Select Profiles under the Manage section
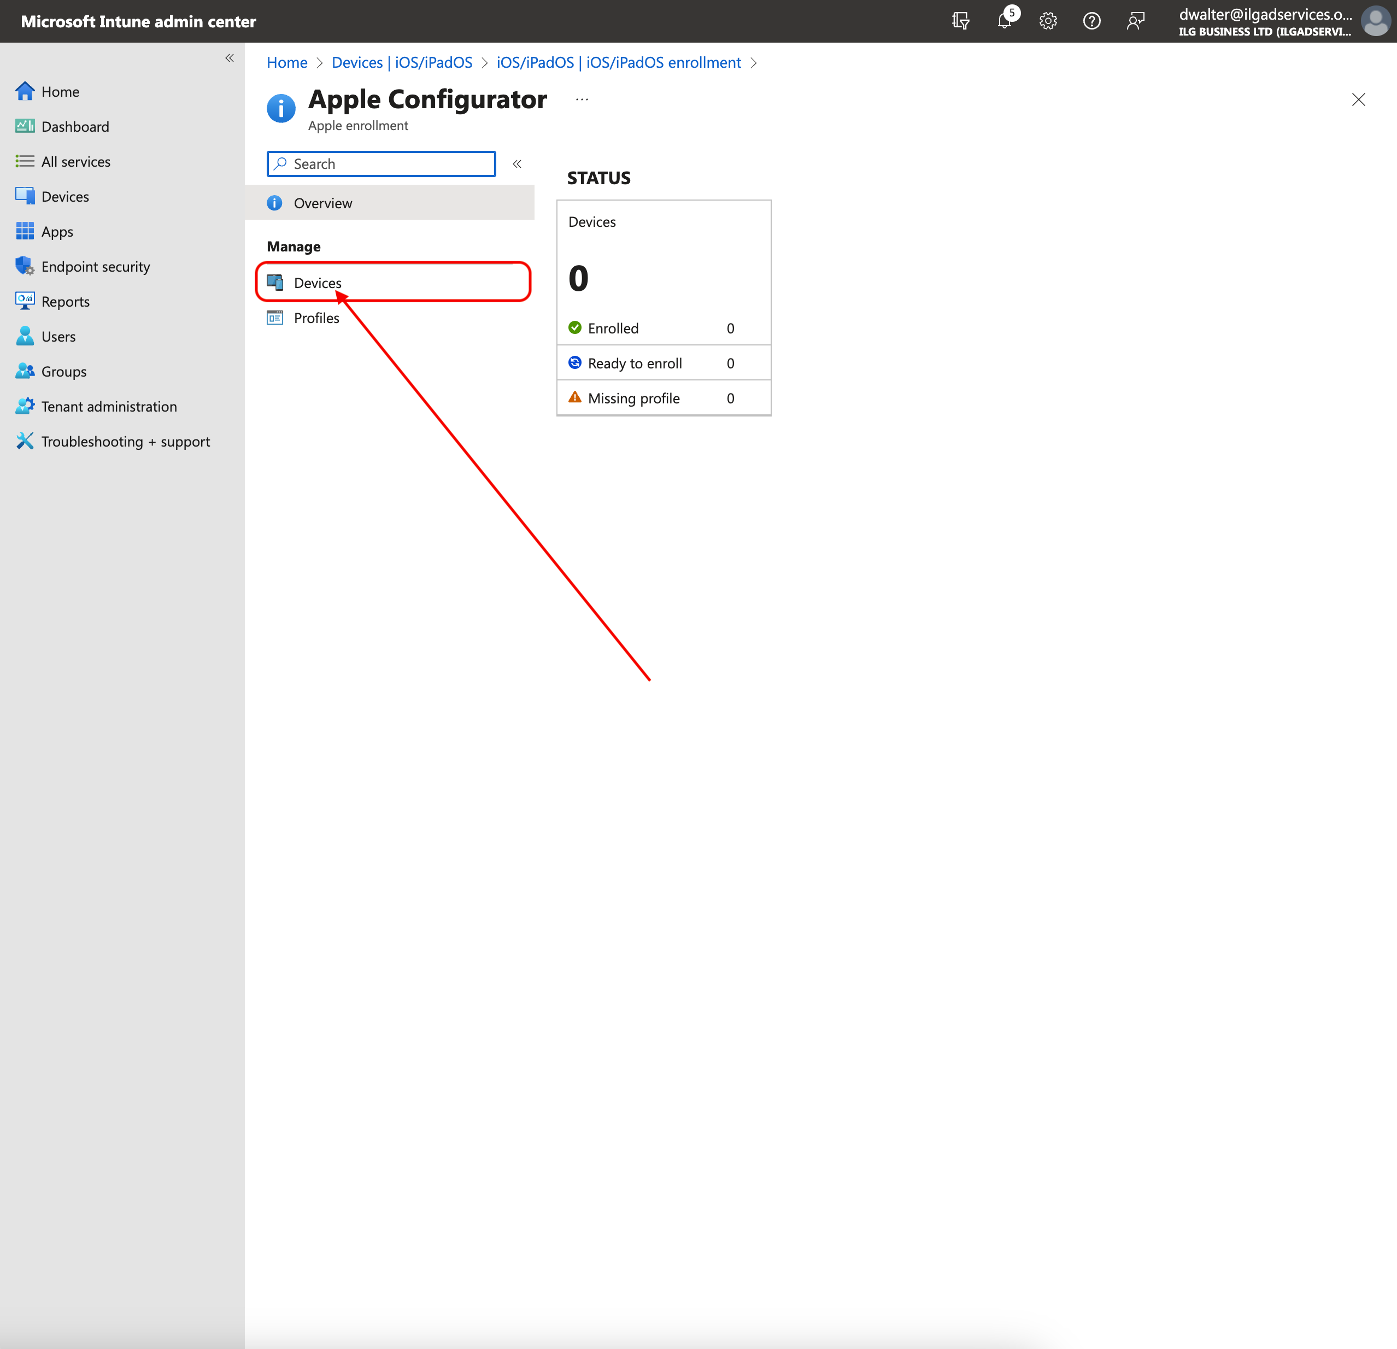1397x1349 pixels. point(316,318)
